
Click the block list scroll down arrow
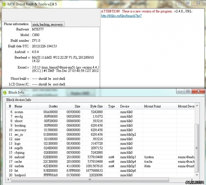click(197, 175)
